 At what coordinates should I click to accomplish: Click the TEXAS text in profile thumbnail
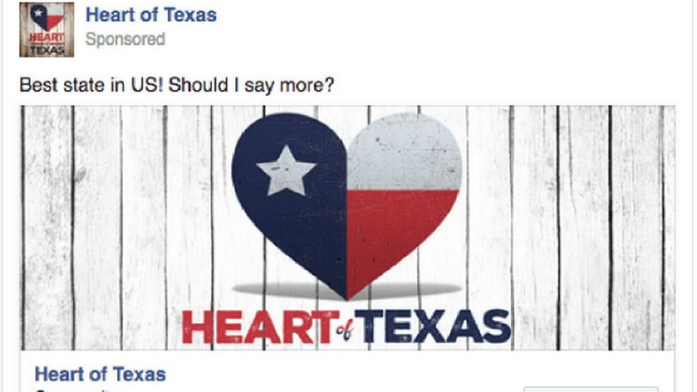[x=46, y=50]
